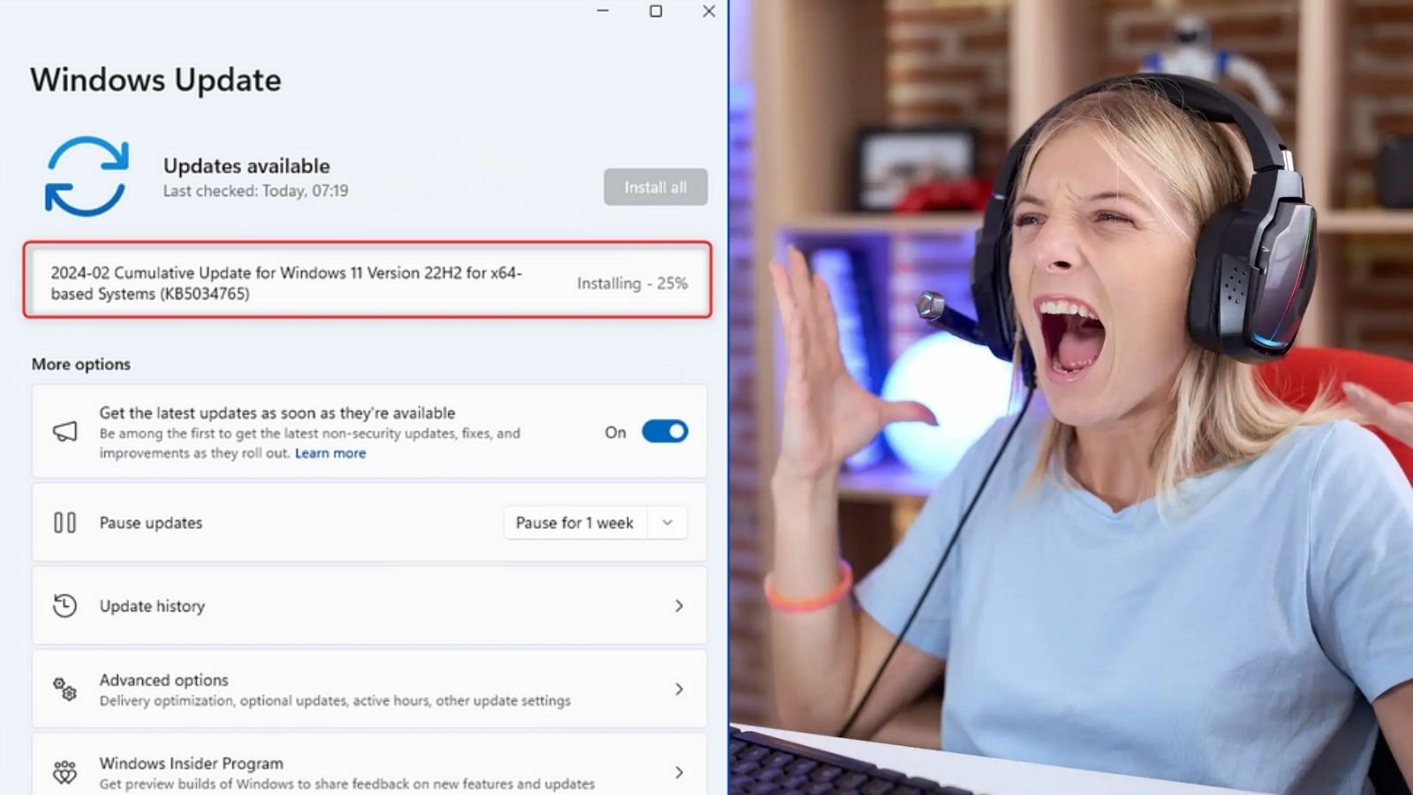Image resolution: width=1413 pixels, height=795 pixels.
Task: Click the Updates available heading
Action: pyautogui.click(x=246, y=166)
